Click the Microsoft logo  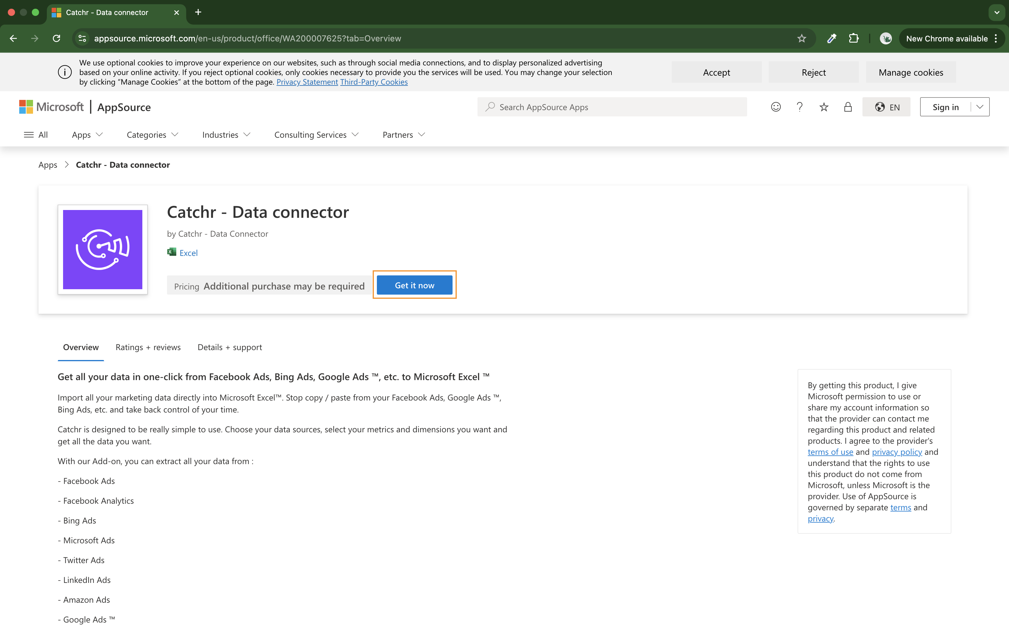click(x=51, y=107)
